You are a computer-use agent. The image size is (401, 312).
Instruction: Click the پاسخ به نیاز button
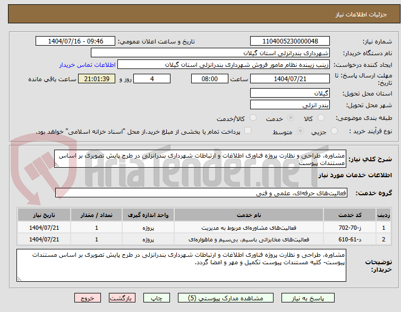(x=308, y=298)
